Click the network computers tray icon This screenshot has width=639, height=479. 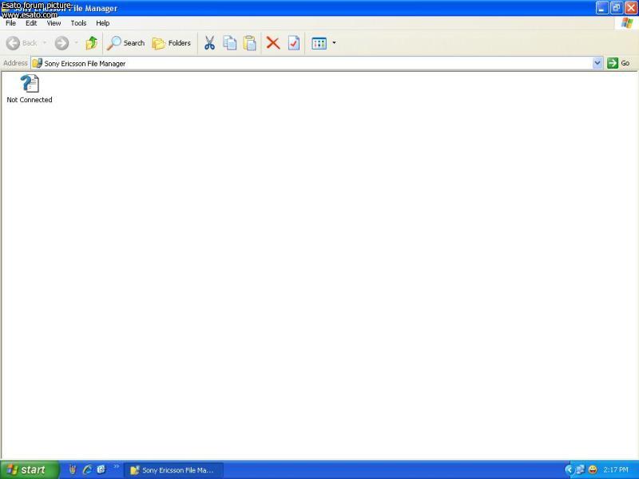(x=580, y=470)
